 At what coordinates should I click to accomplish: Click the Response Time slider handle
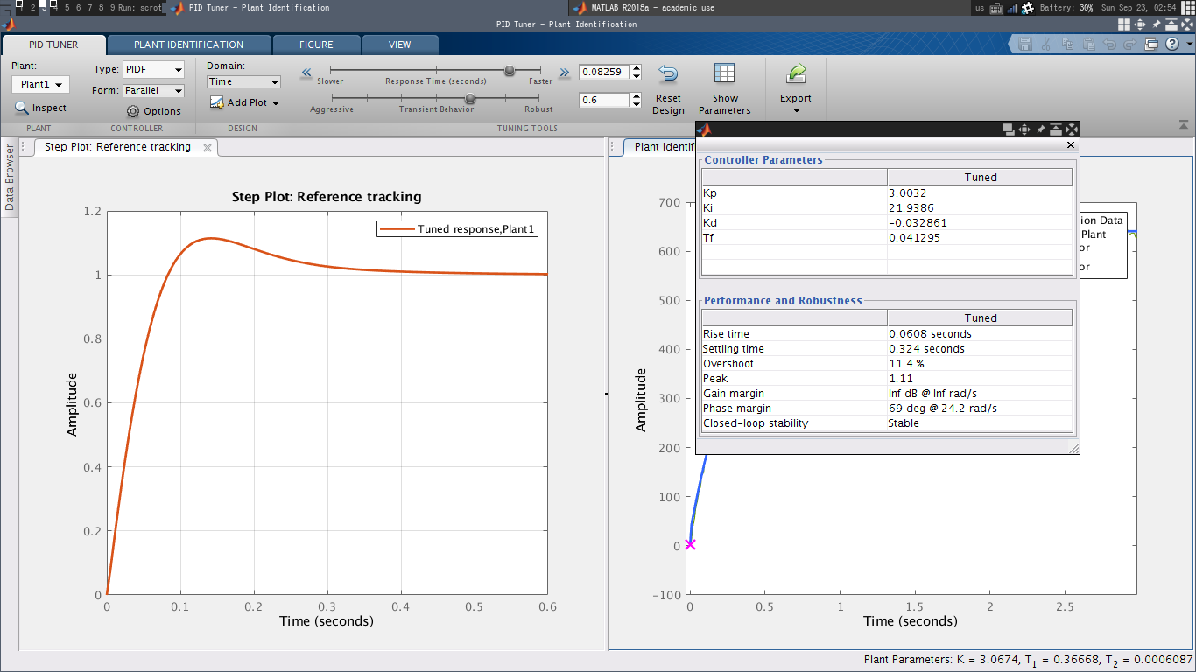pyautogui.click(x=510, y=71)
